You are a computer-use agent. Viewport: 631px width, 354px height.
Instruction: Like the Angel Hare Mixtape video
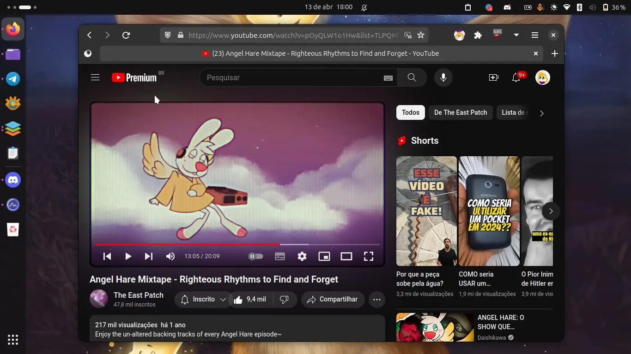250,300
